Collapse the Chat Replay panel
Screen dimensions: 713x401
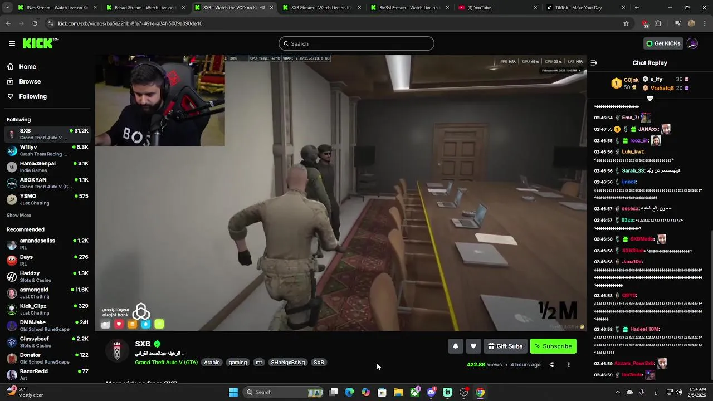[x=594, y=63]
